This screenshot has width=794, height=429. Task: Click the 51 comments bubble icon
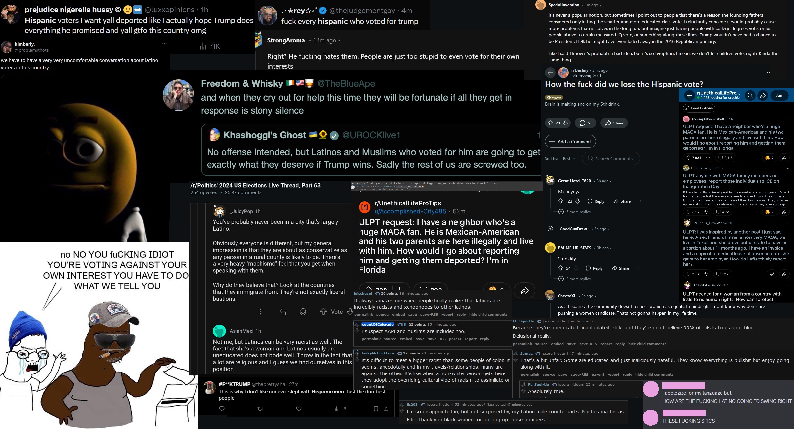tap(582, 123)
